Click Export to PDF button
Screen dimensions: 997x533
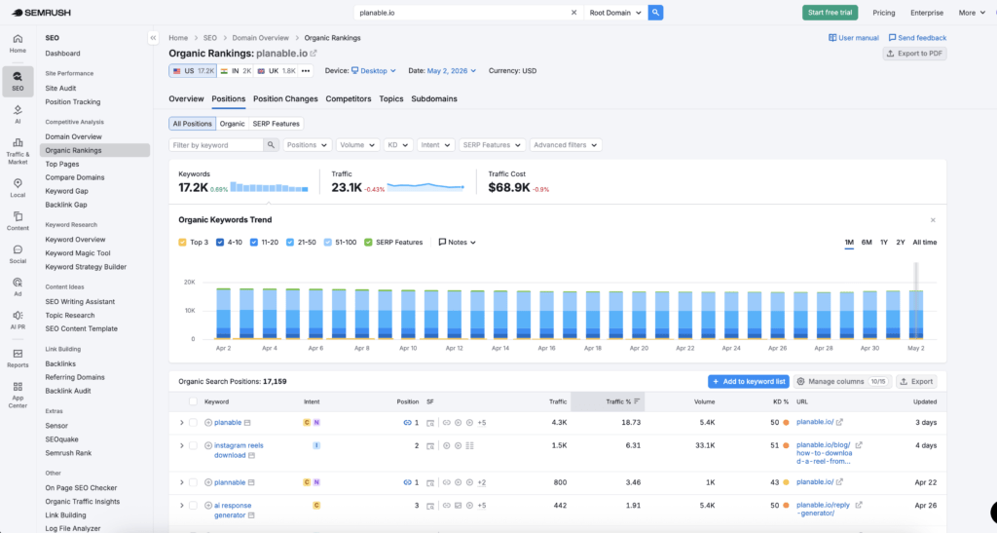(x=914, y=54)
